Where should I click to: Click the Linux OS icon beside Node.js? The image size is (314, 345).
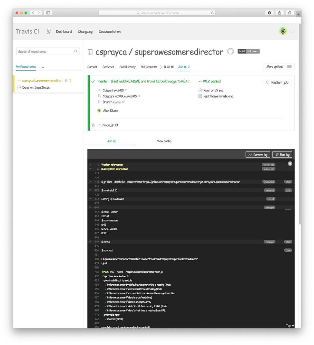click(93, 125)
